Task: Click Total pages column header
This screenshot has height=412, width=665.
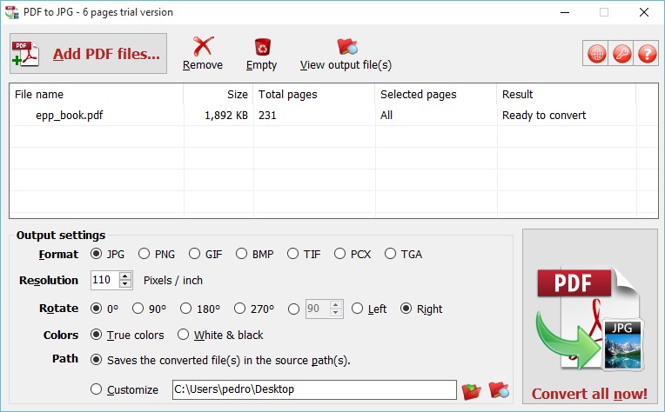Action: pyautogui.click(x=314, y=94)
